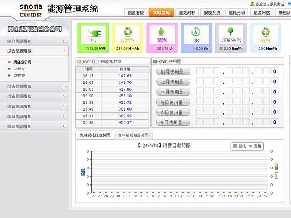Show the 当年能耗月趋势图 chart tab

(133, 135)
